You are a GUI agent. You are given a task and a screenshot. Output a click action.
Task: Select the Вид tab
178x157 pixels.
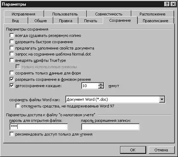click(x=16, y=21)
